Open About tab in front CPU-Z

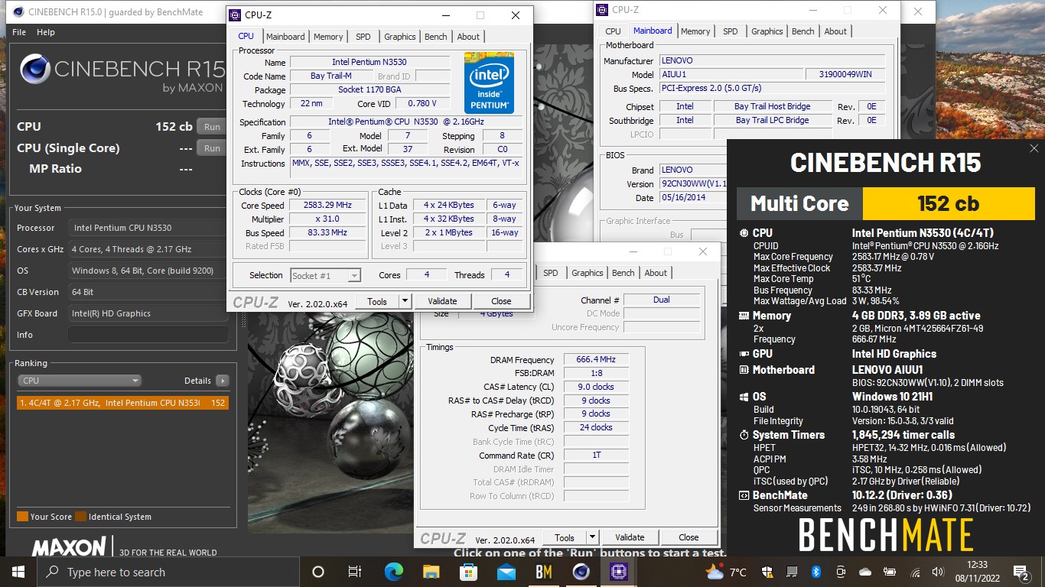coord(468,37)
